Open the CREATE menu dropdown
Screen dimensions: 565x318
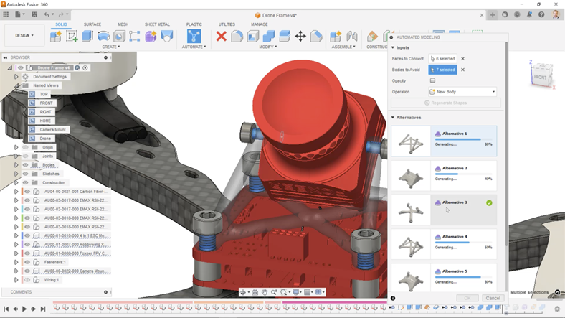point(111,47)
